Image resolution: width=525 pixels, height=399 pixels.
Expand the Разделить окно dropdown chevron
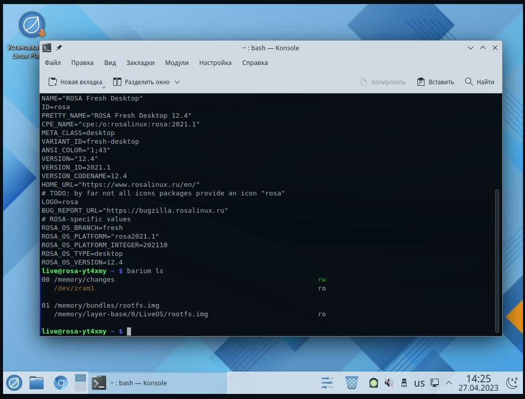(x=177, y=82)
